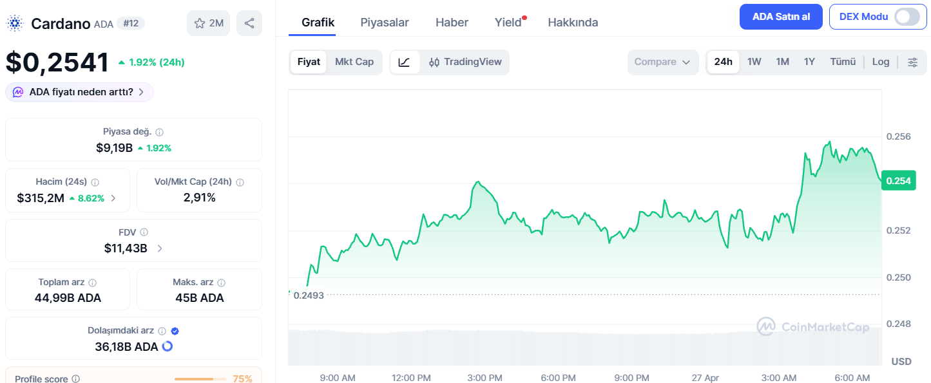
Task: Click the 1.92% (24h) change text
Action: [157, 62]
